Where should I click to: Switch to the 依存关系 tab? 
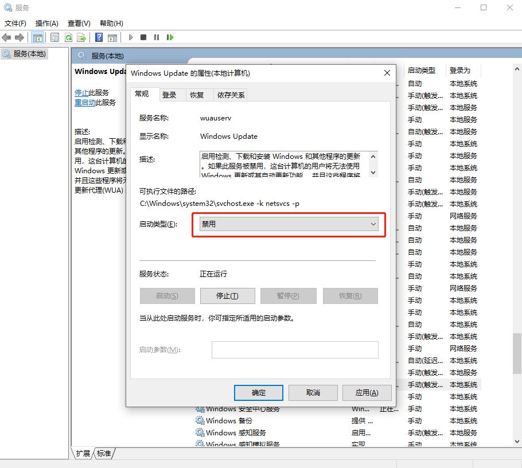[230, 95]
